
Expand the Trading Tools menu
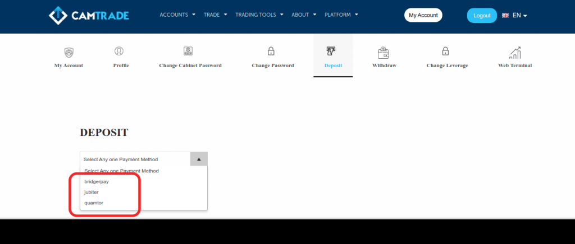259,15
